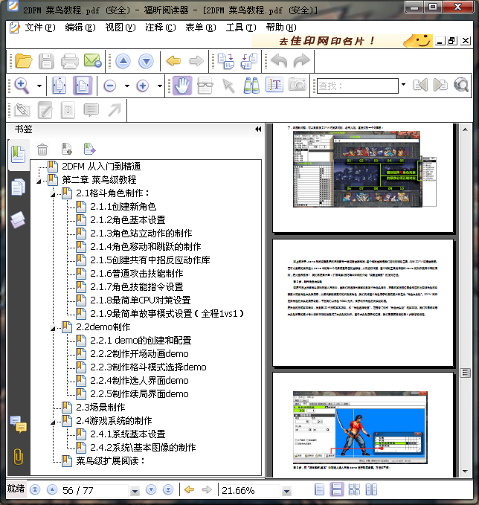Open a file with the folder icon
Image resolution: width=479 pixels, height=505 pixels.
point(24,61)
